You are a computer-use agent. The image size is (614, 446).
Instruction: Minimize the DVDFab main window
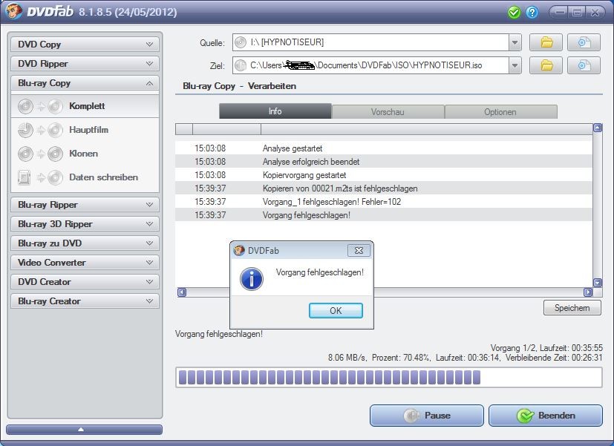pyautogui.click(x=560, y=13)
